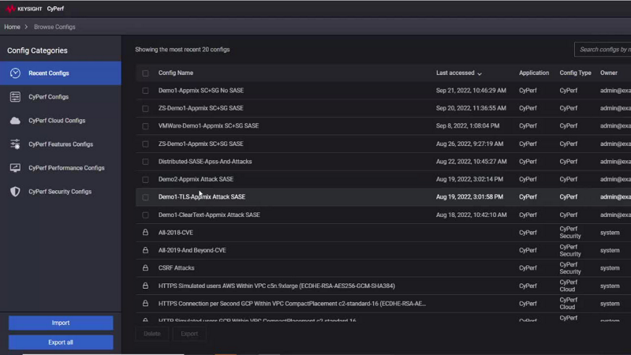This screenshot has height=355, width=631.
Task: Check the Distributed-SASE-Apss-And-Attacks row
Action: tap(145, 162)
